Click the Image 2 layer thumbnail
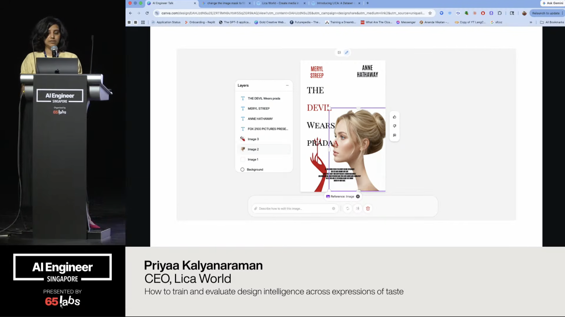Screen dimensions: 565x317 pyautogui.click(x=243, y=149)
